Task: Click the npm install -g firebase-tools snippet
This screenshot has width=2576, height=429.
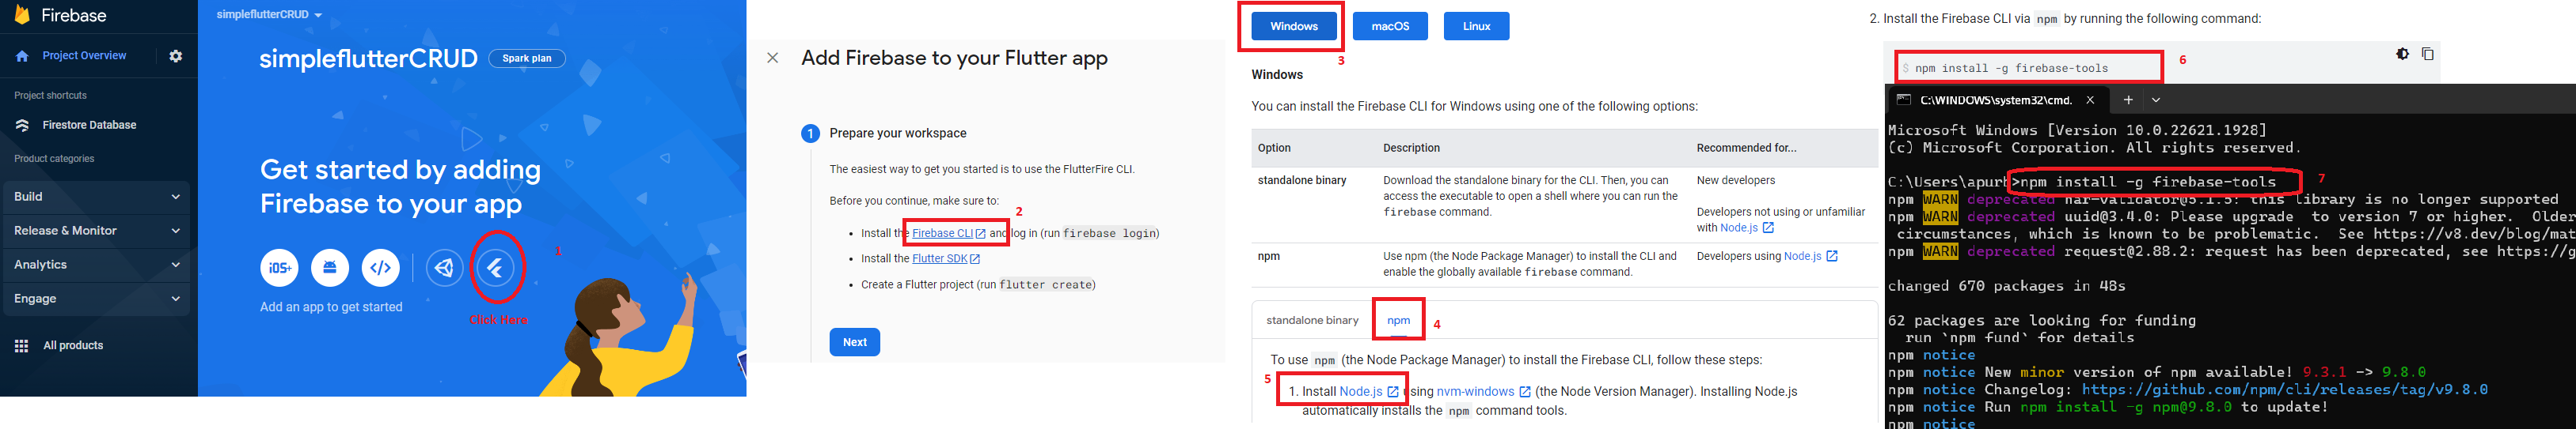Action: point(2011,69)
